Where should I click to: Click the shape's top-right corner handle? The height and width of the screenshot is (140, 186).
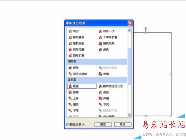tap(171, 33)
